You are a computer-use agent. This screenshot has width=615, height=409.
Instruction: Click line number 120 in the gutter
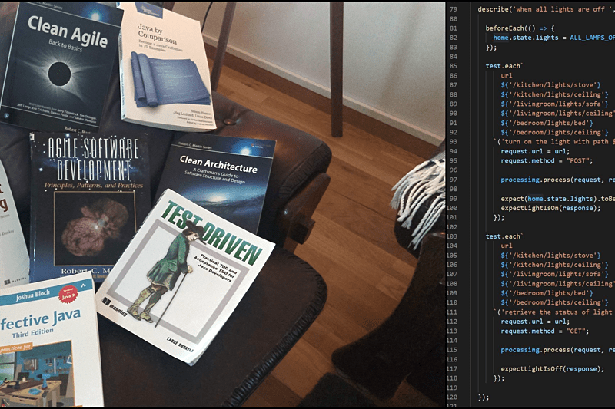point(452,397)
